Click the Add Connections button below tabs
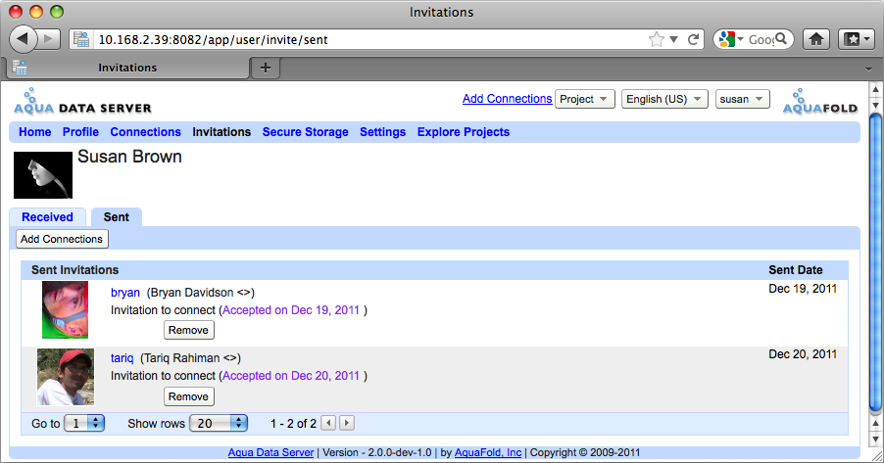The image size is (884, 463). (x=62, y=239)
